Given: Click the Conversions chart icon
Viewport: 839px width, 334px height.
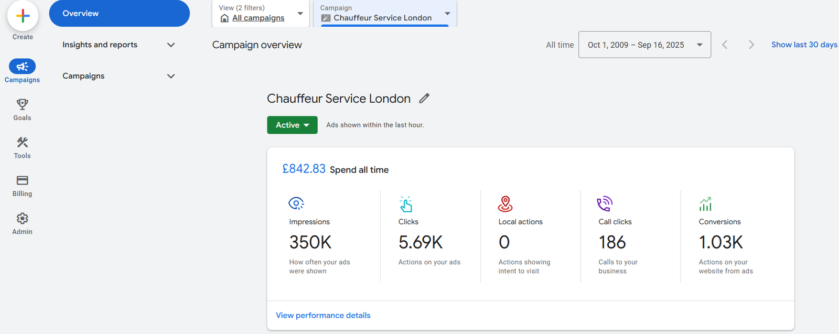Looking at the screenshot, I should (x=705, y=203).
